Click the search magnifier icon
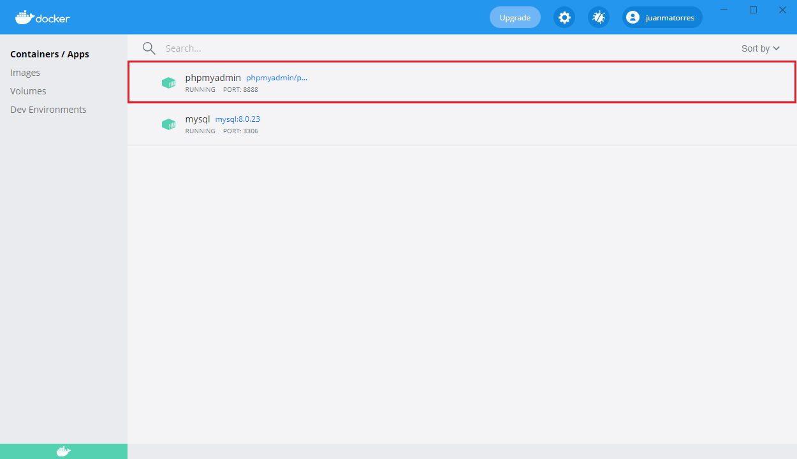This screenshot has width=797, height=459. pos(149,48)
